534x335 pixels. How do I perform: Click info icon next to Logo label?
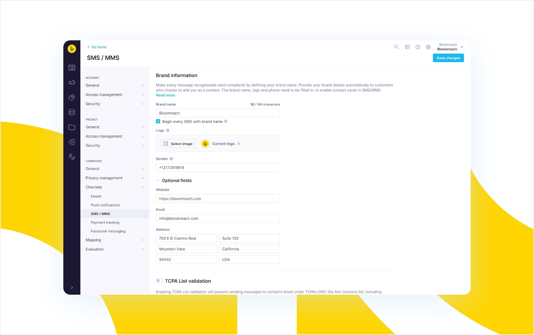[x=168, y=130]
